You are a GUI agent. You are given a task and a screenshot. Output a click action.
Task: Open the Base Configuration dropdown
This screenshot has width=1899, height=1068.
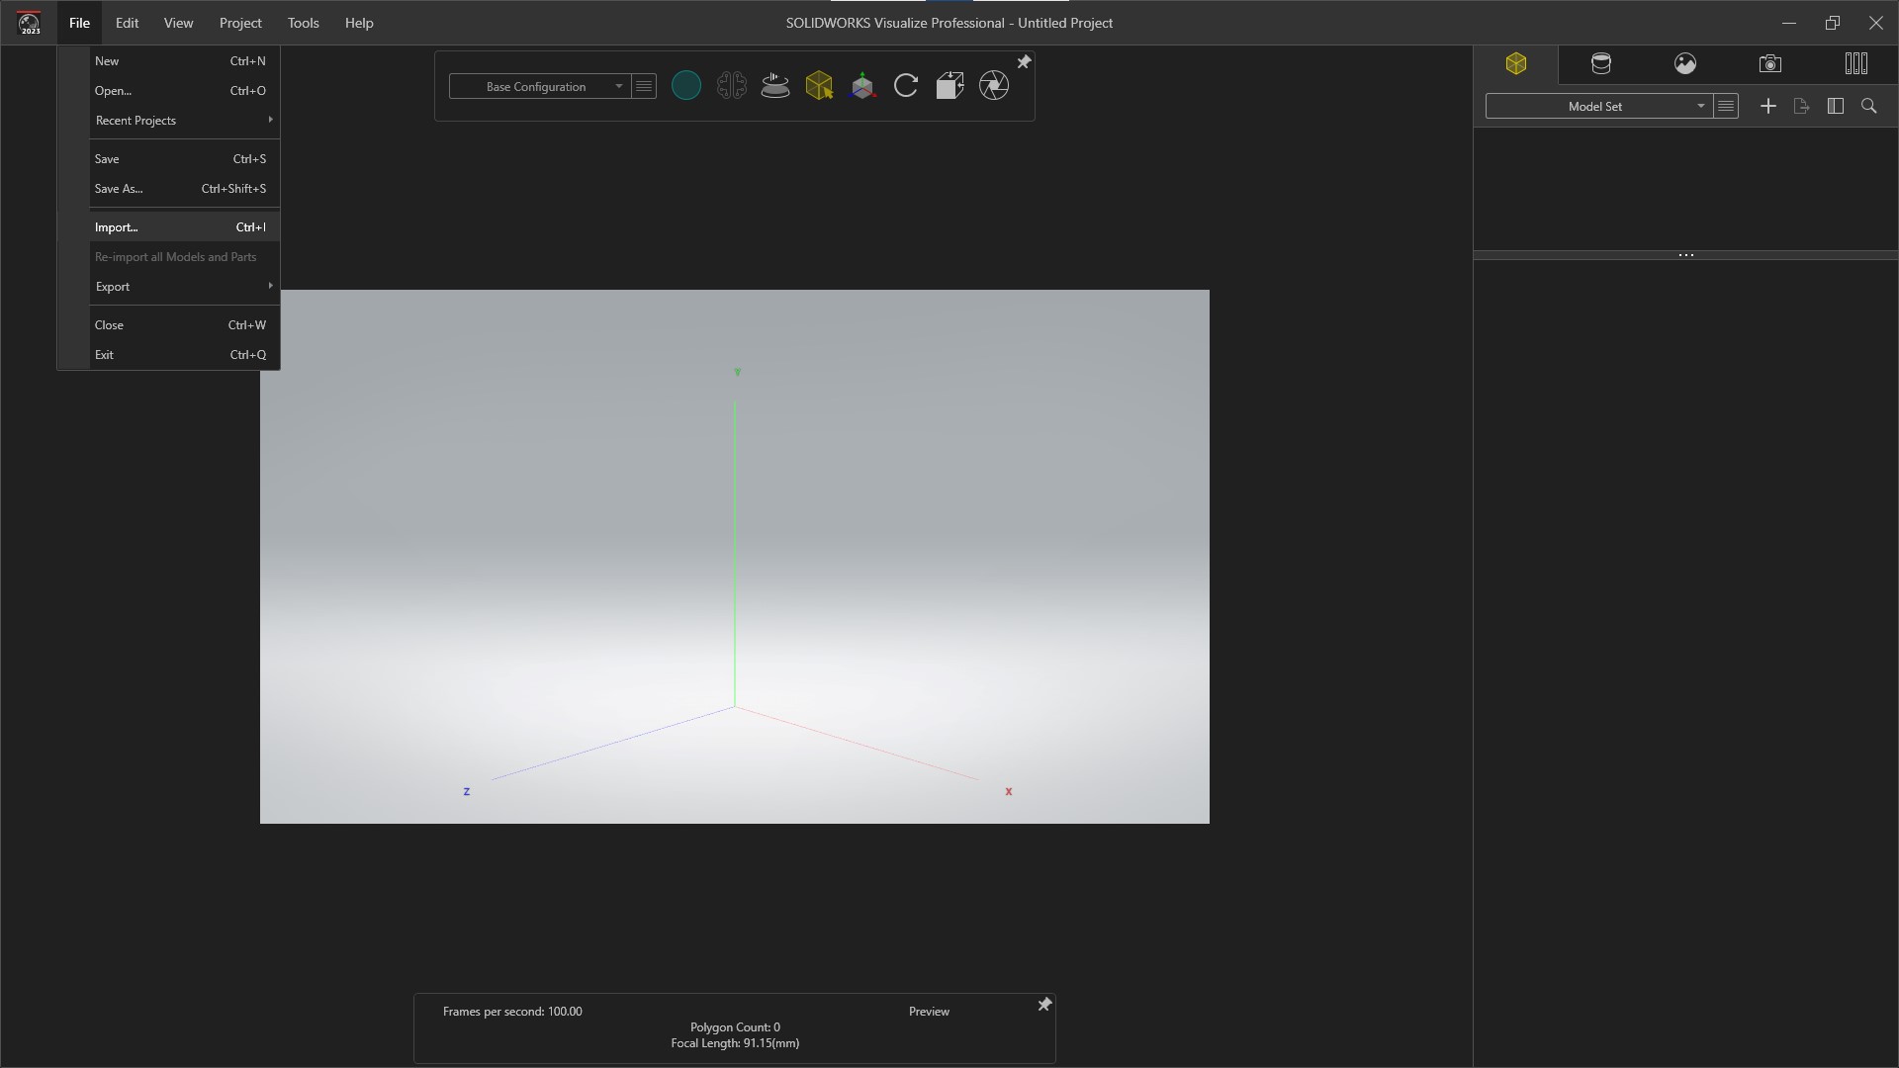pos(539,86)
